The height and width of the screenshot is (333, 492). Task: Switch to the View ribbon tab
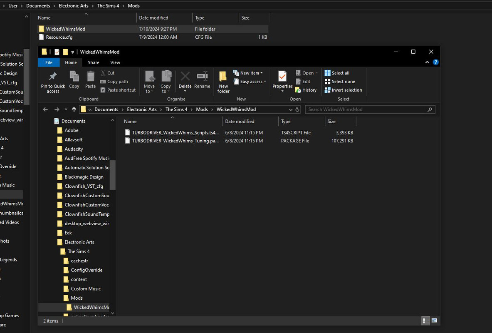[115, 62]
